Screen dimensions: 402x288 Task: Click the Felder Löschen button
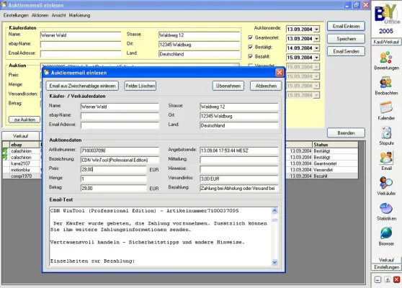coord(140,86)
